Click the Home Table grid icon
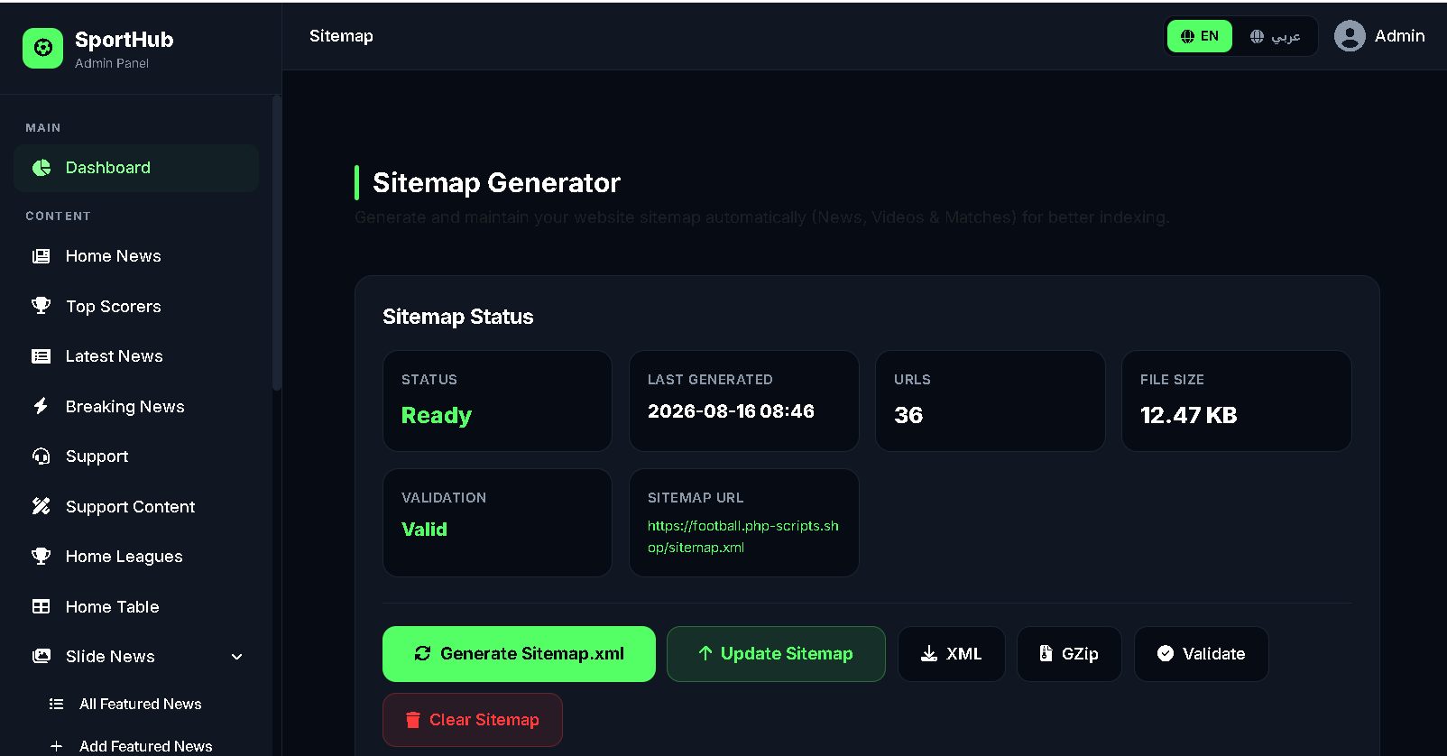Screen dimensions: 1447x756 (x=41, y=606)
